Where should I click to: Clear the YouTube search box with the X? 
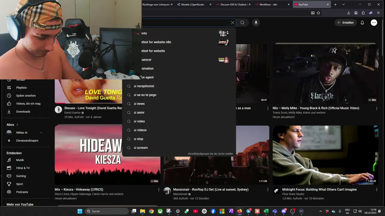[233, 22]
